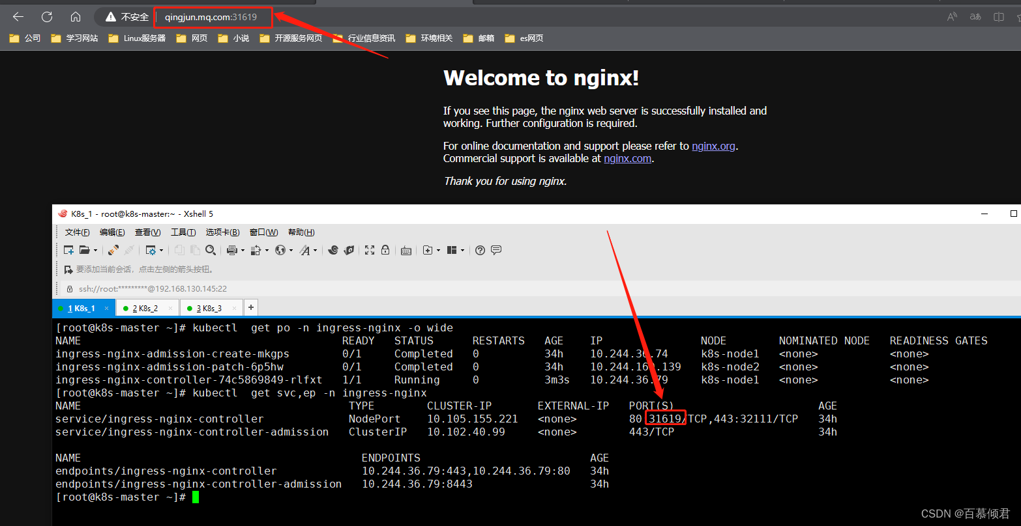Open Xshell 帮助(H) menu
Screen dimensions: 1021x526
pos(301,232)
